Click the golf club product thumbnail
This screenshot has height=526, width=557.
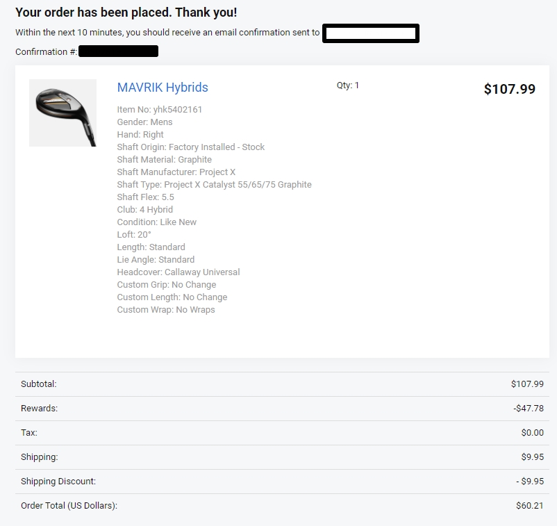click(63, 113)
